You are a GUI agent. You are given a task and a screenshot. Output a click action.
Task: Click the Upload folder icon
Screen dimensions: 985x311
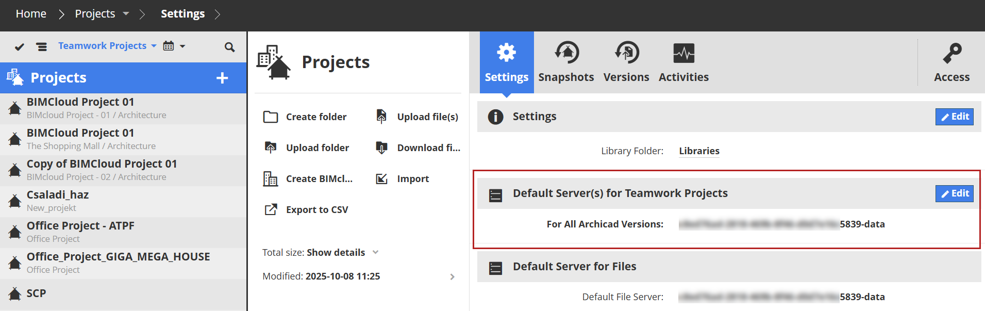click(x=271, y=148)
